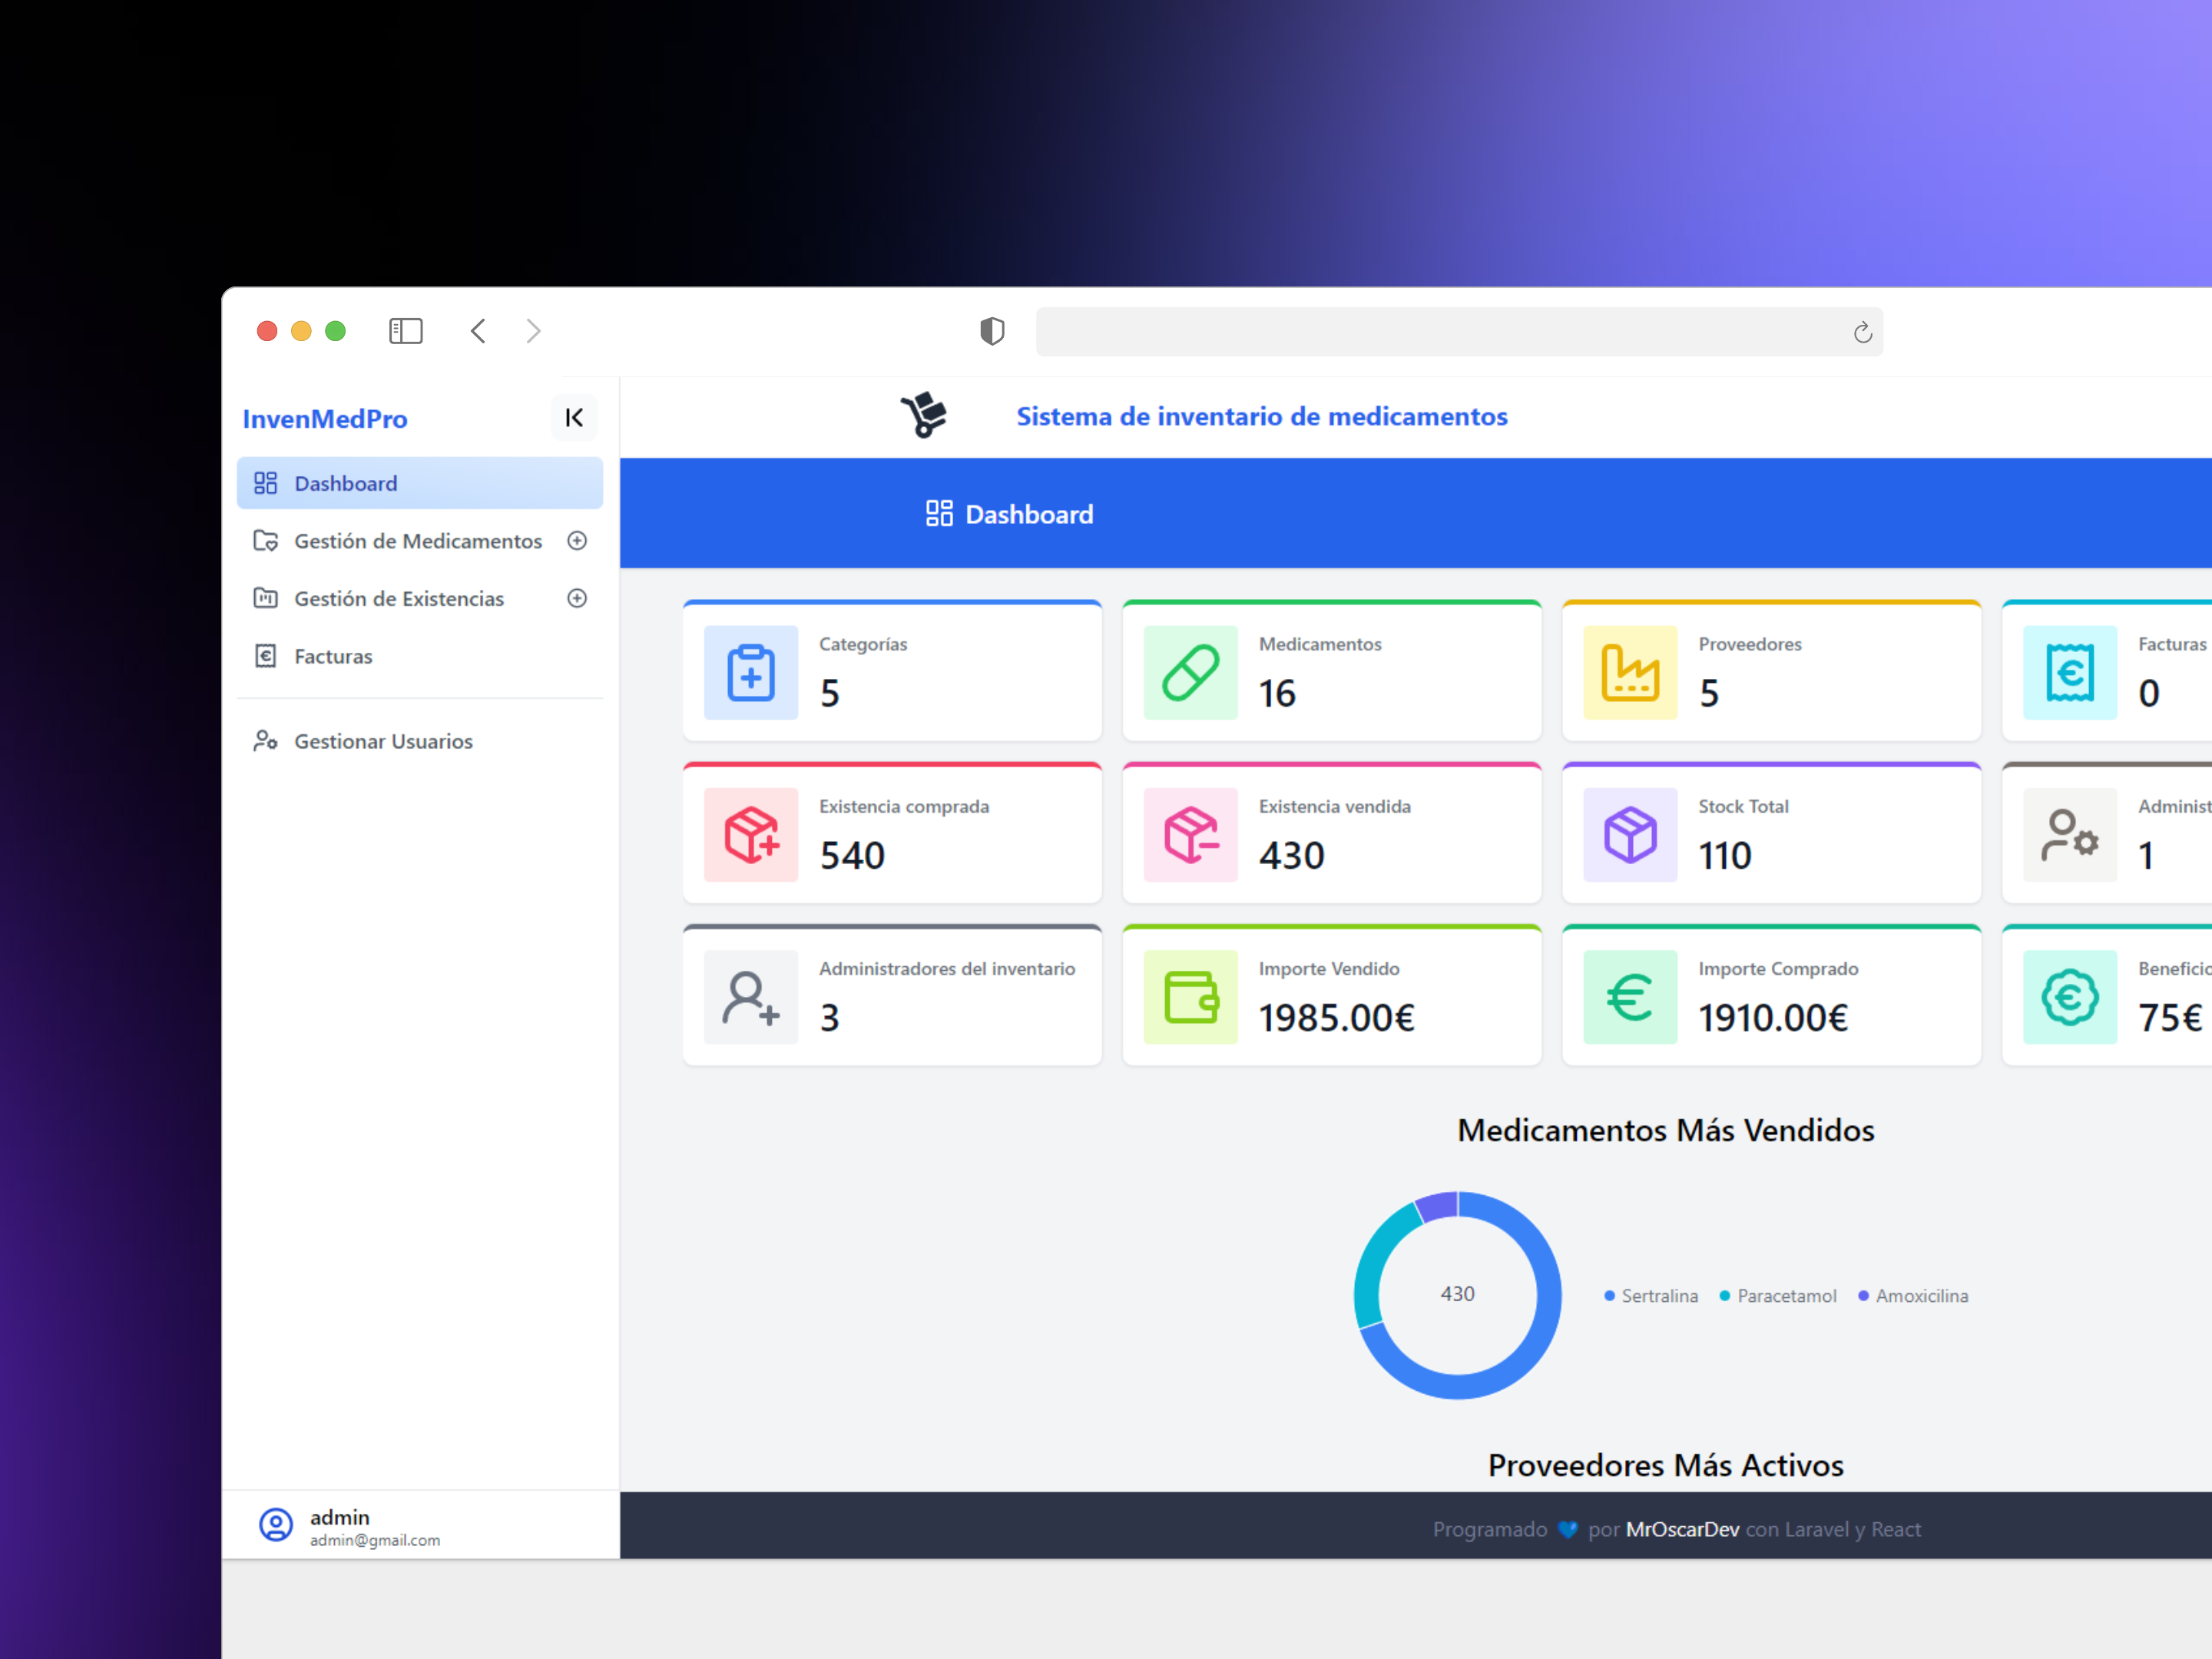Click the Gestión de Existencias folder icon
The width and height of the screenshot is (2212, 1659).
tap(265, 598)
